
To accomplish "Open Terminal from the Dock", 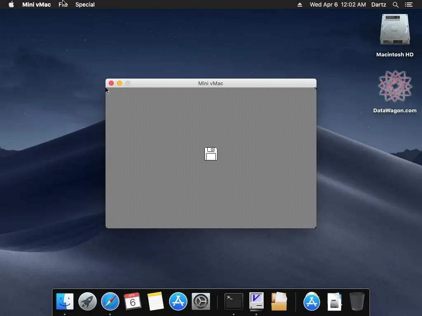I will [234, 301].
